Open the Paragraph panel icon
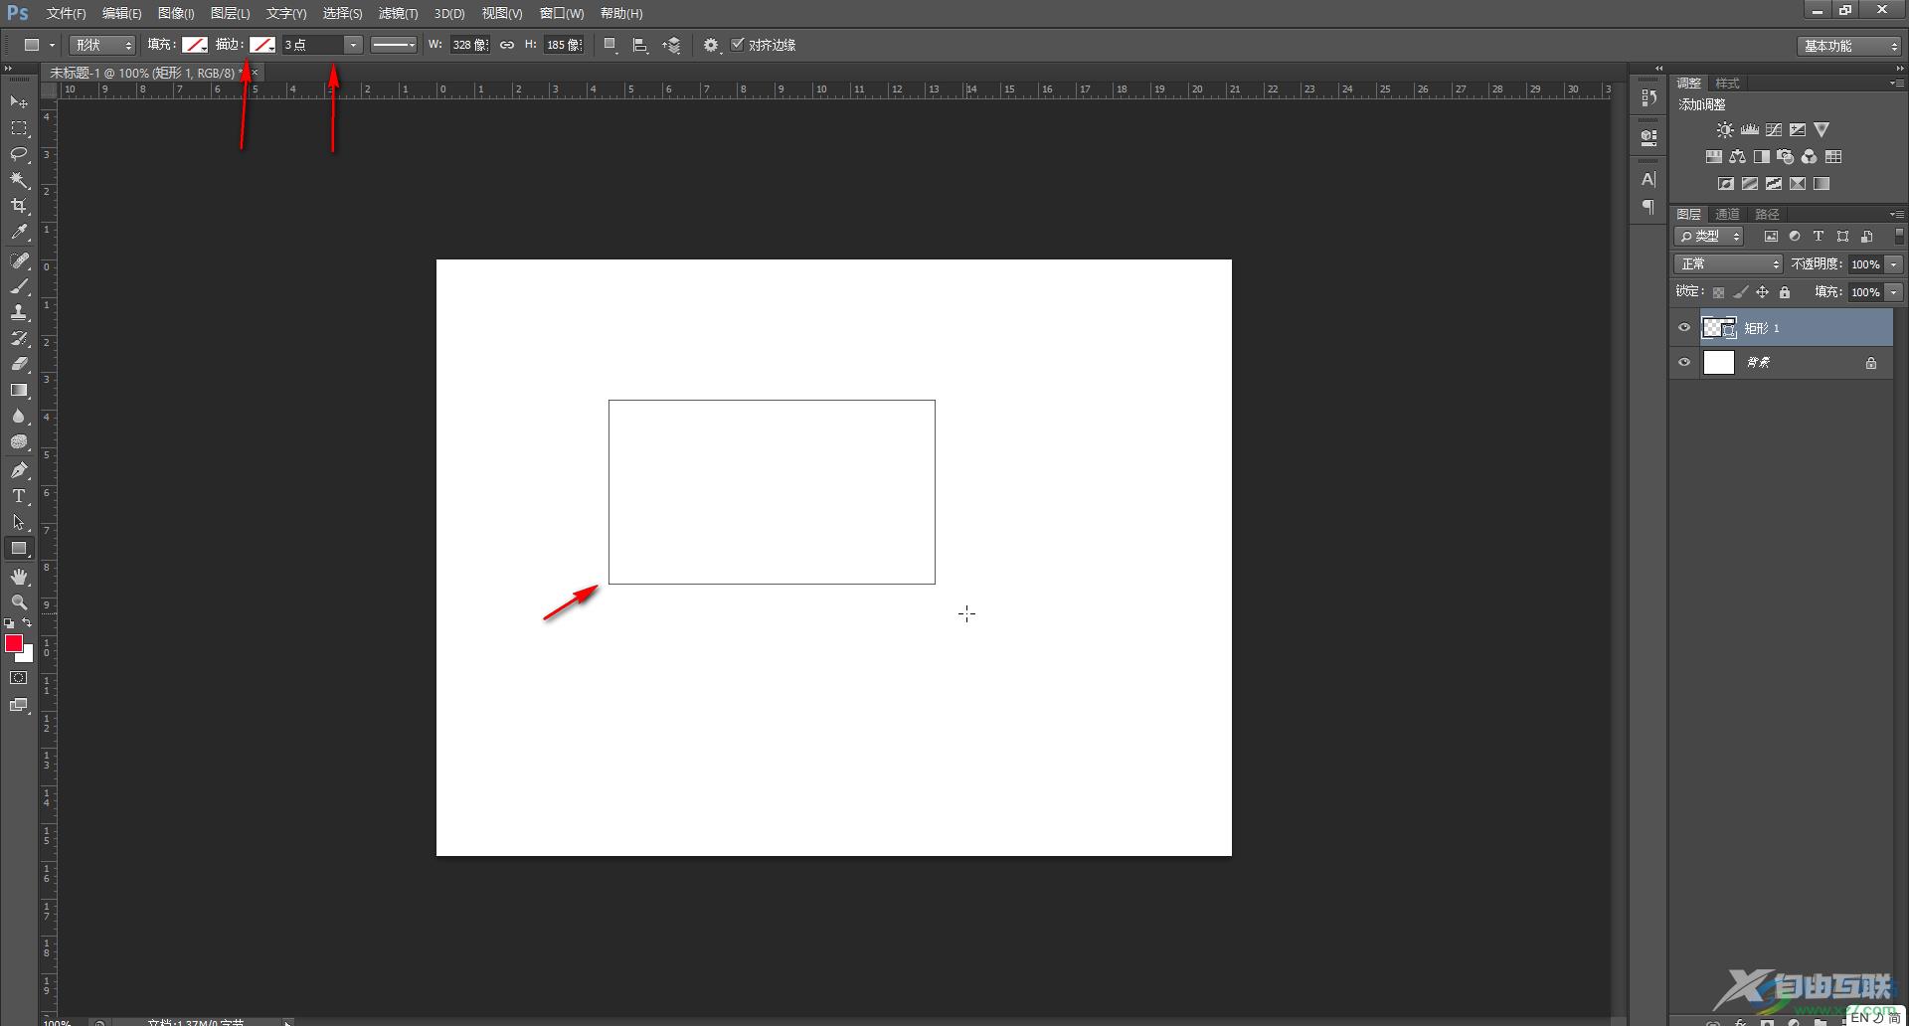Image resolution: width=1909 pixels, height=1026 pixels. click(x=1649, y=207)
